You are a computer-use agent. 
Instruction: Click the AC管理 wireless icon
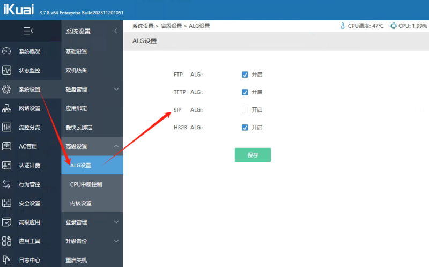7,146
